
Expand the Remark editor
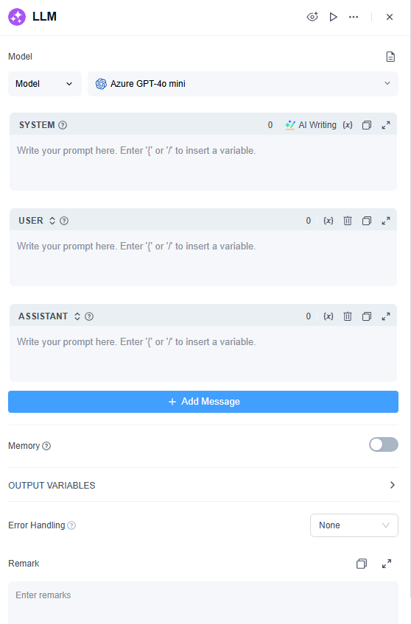tap(387, 564)
